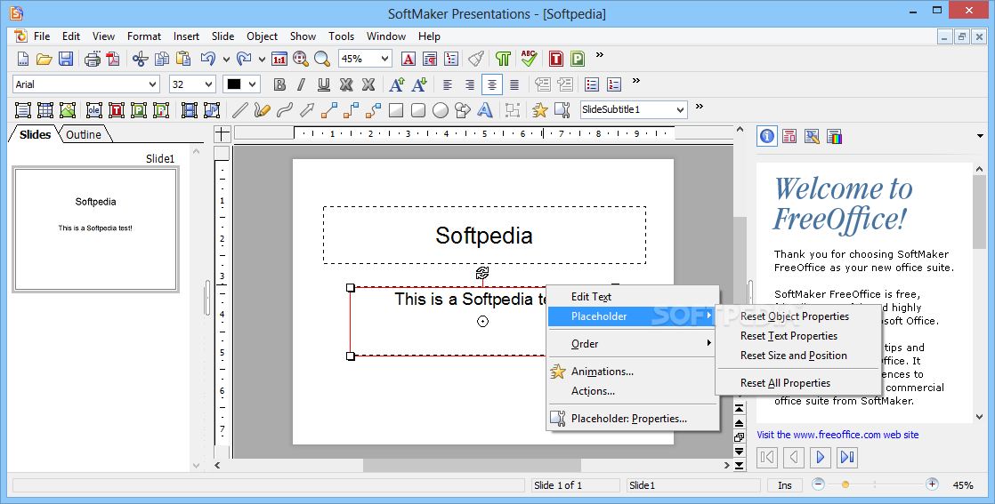The height and width of the screenshot is (504, 995).
Task: Insert a table frame
Action: tap(45, 109)
